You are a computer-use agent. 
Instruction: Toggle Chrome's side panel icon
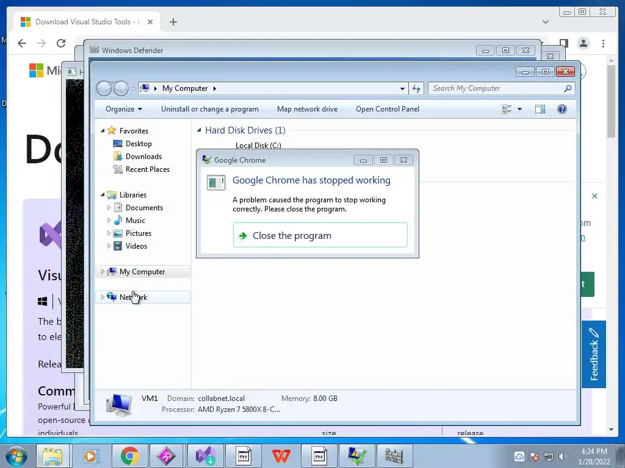[563, 43]
